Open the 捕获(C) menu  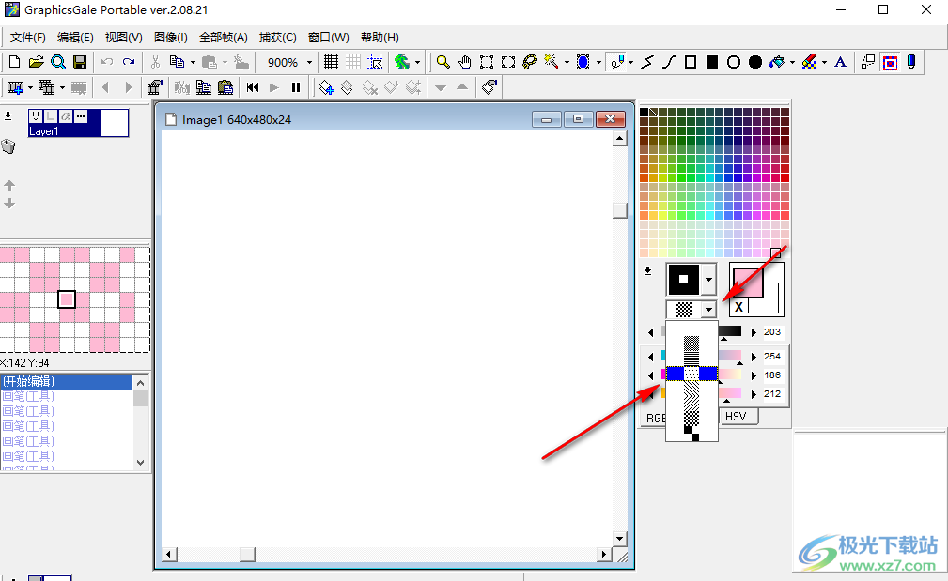(277, 38)
